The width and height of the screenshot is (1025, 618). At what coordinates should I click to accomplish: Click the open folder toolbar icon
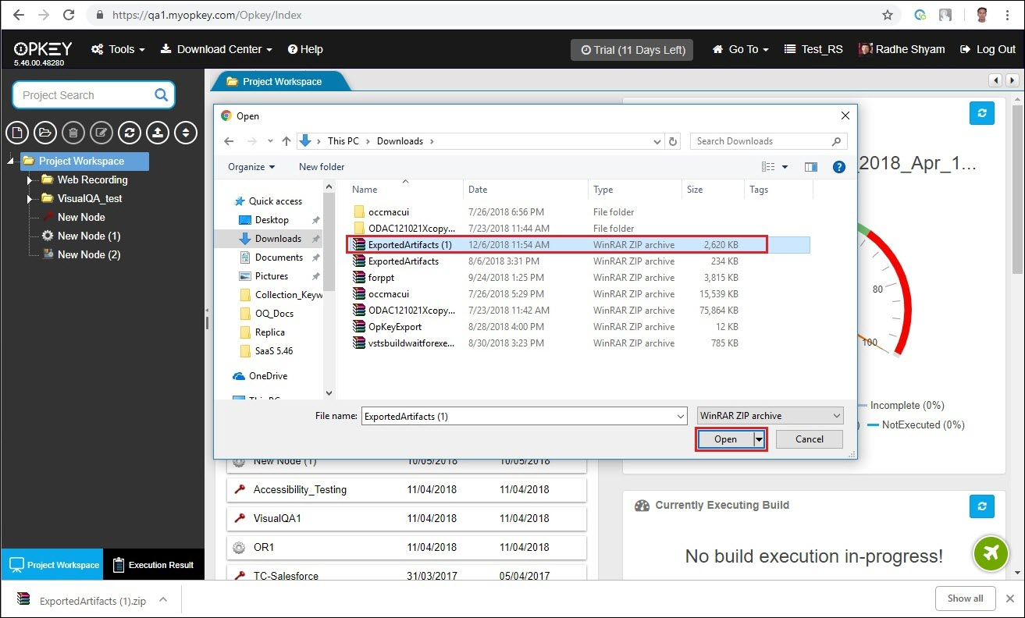point(45,133)
